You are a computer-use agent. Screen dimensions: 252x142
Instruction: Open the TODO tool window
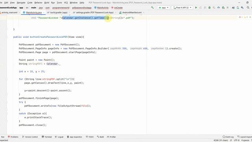tap(90, 137)
